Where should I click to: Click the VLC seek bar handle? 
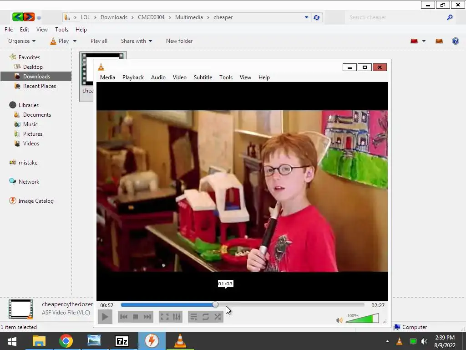click(215, 304)
